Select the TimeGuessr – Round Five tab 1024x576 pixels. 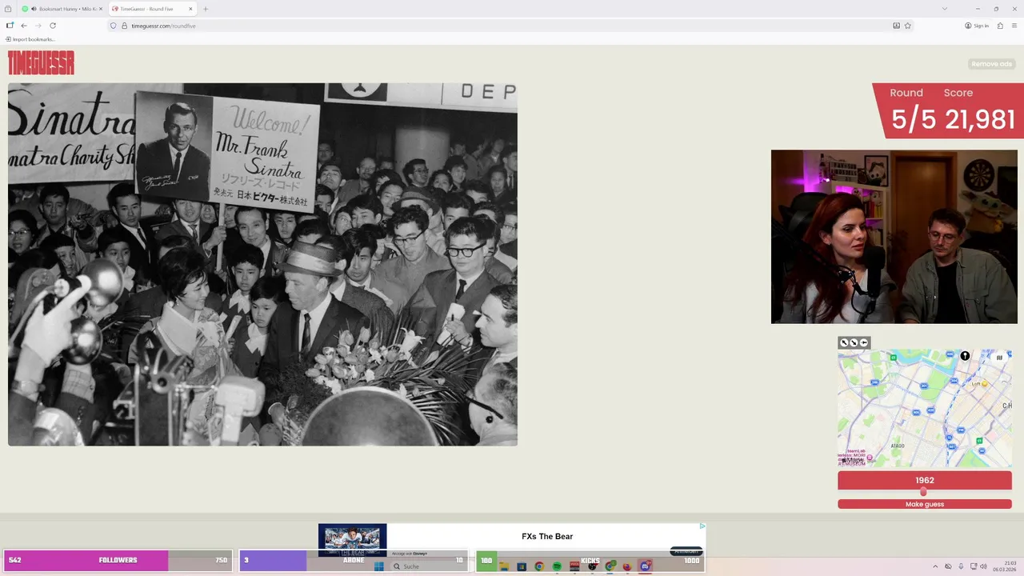tap(152, 9)
